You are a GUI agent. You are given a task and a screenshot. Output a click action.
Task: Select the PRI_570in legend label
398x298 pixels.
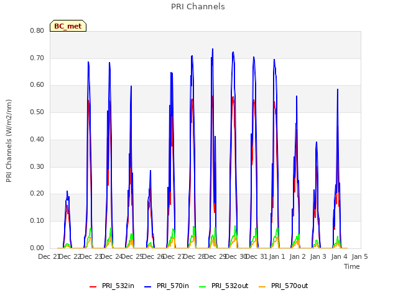173,286
